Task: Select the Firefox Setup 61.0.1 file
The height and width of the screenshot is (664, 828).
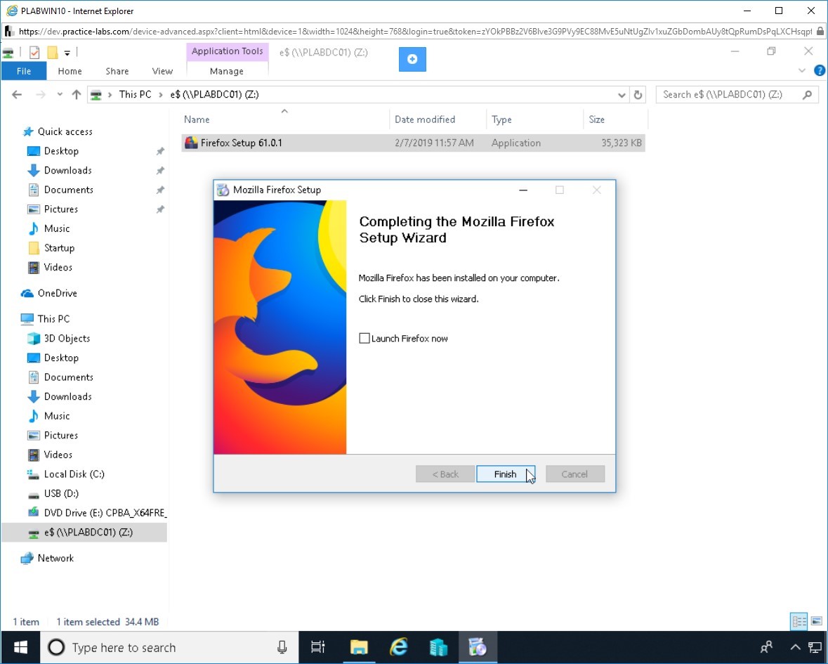Action: click(x=413, y=143)
